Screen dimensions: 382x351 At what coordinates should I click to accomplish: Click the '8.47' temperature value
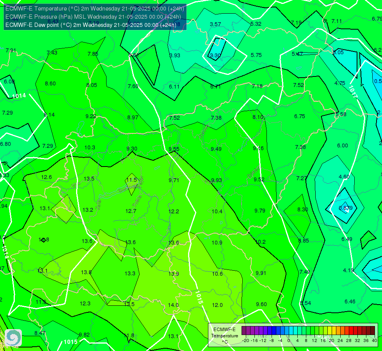pyautogui.click(x=40, y=333)
